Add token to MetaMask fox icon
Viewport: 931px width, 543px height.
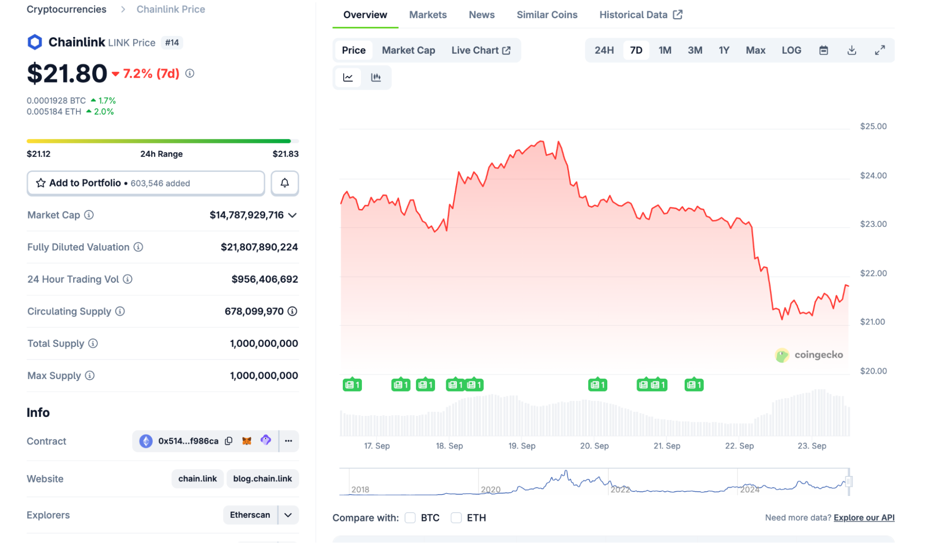(x=247, y=441)
